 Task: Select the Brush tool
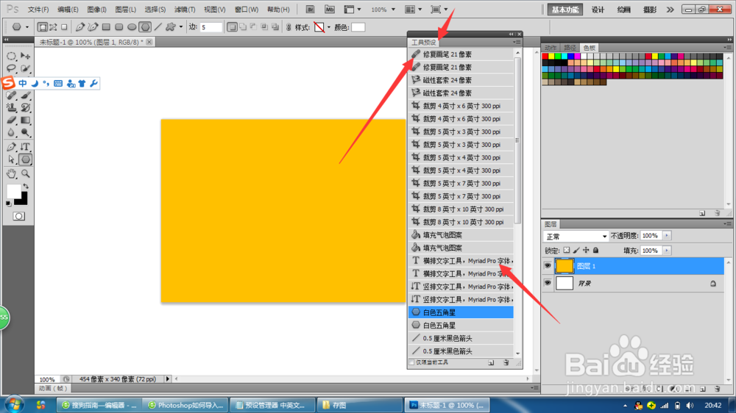(x=25, y=95)
